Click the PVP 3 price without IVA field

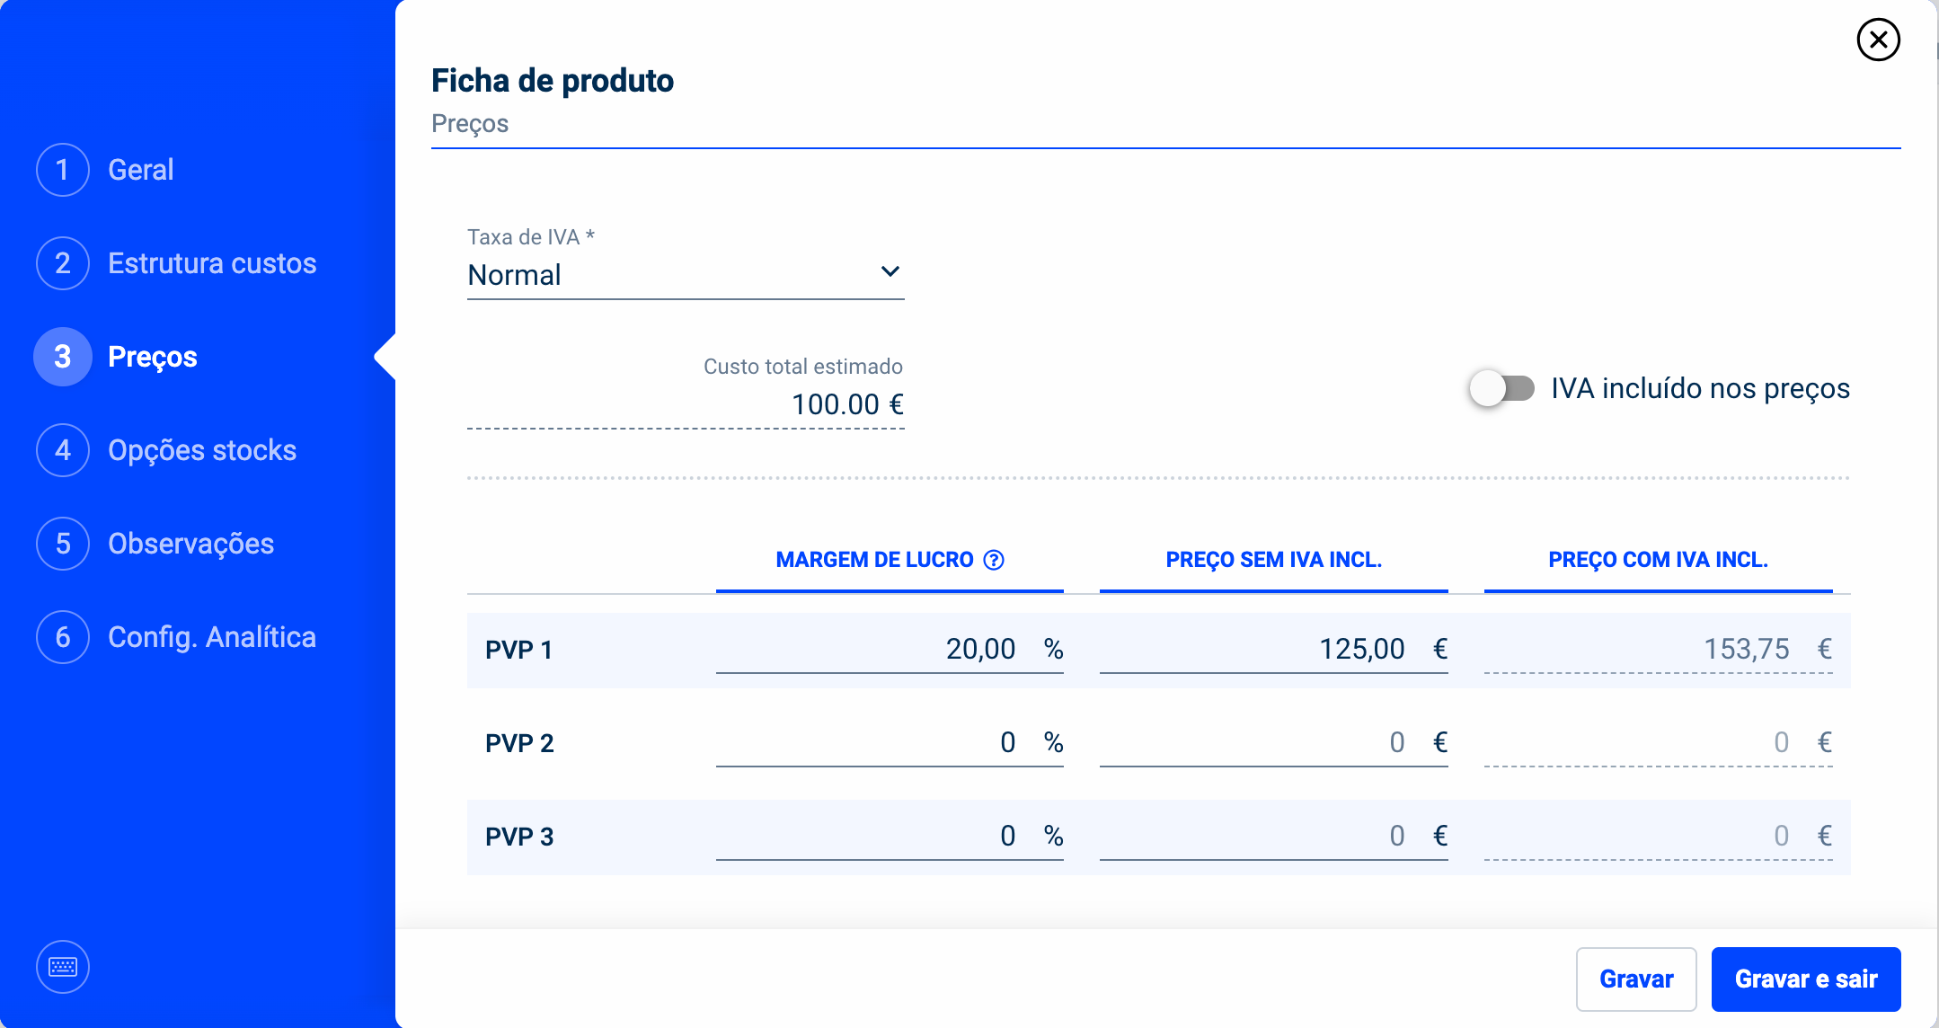(x=1273, y=836)
